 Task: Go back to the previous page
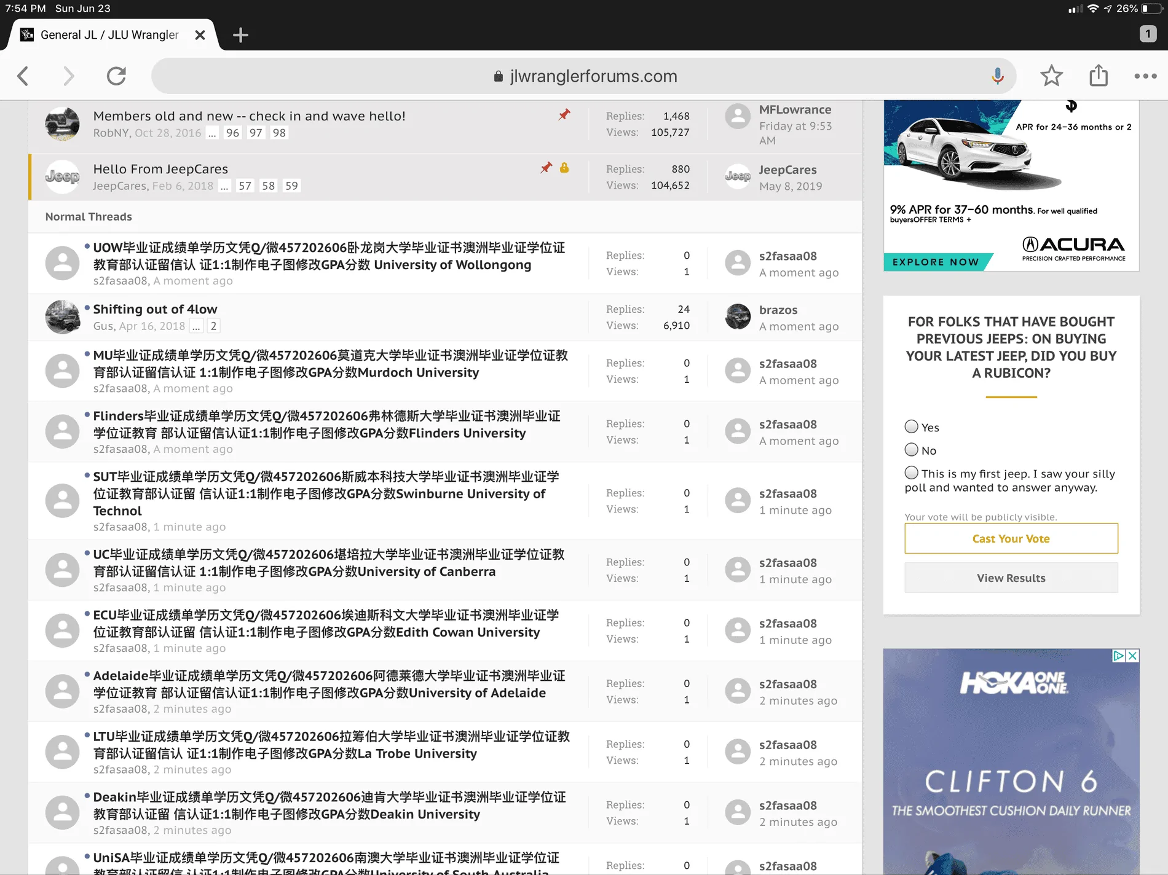coord(23,76)
